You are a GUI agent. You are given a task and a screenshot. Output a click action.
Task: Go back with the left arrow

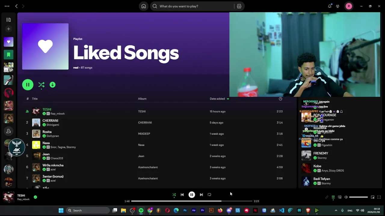tap(17, 6)
